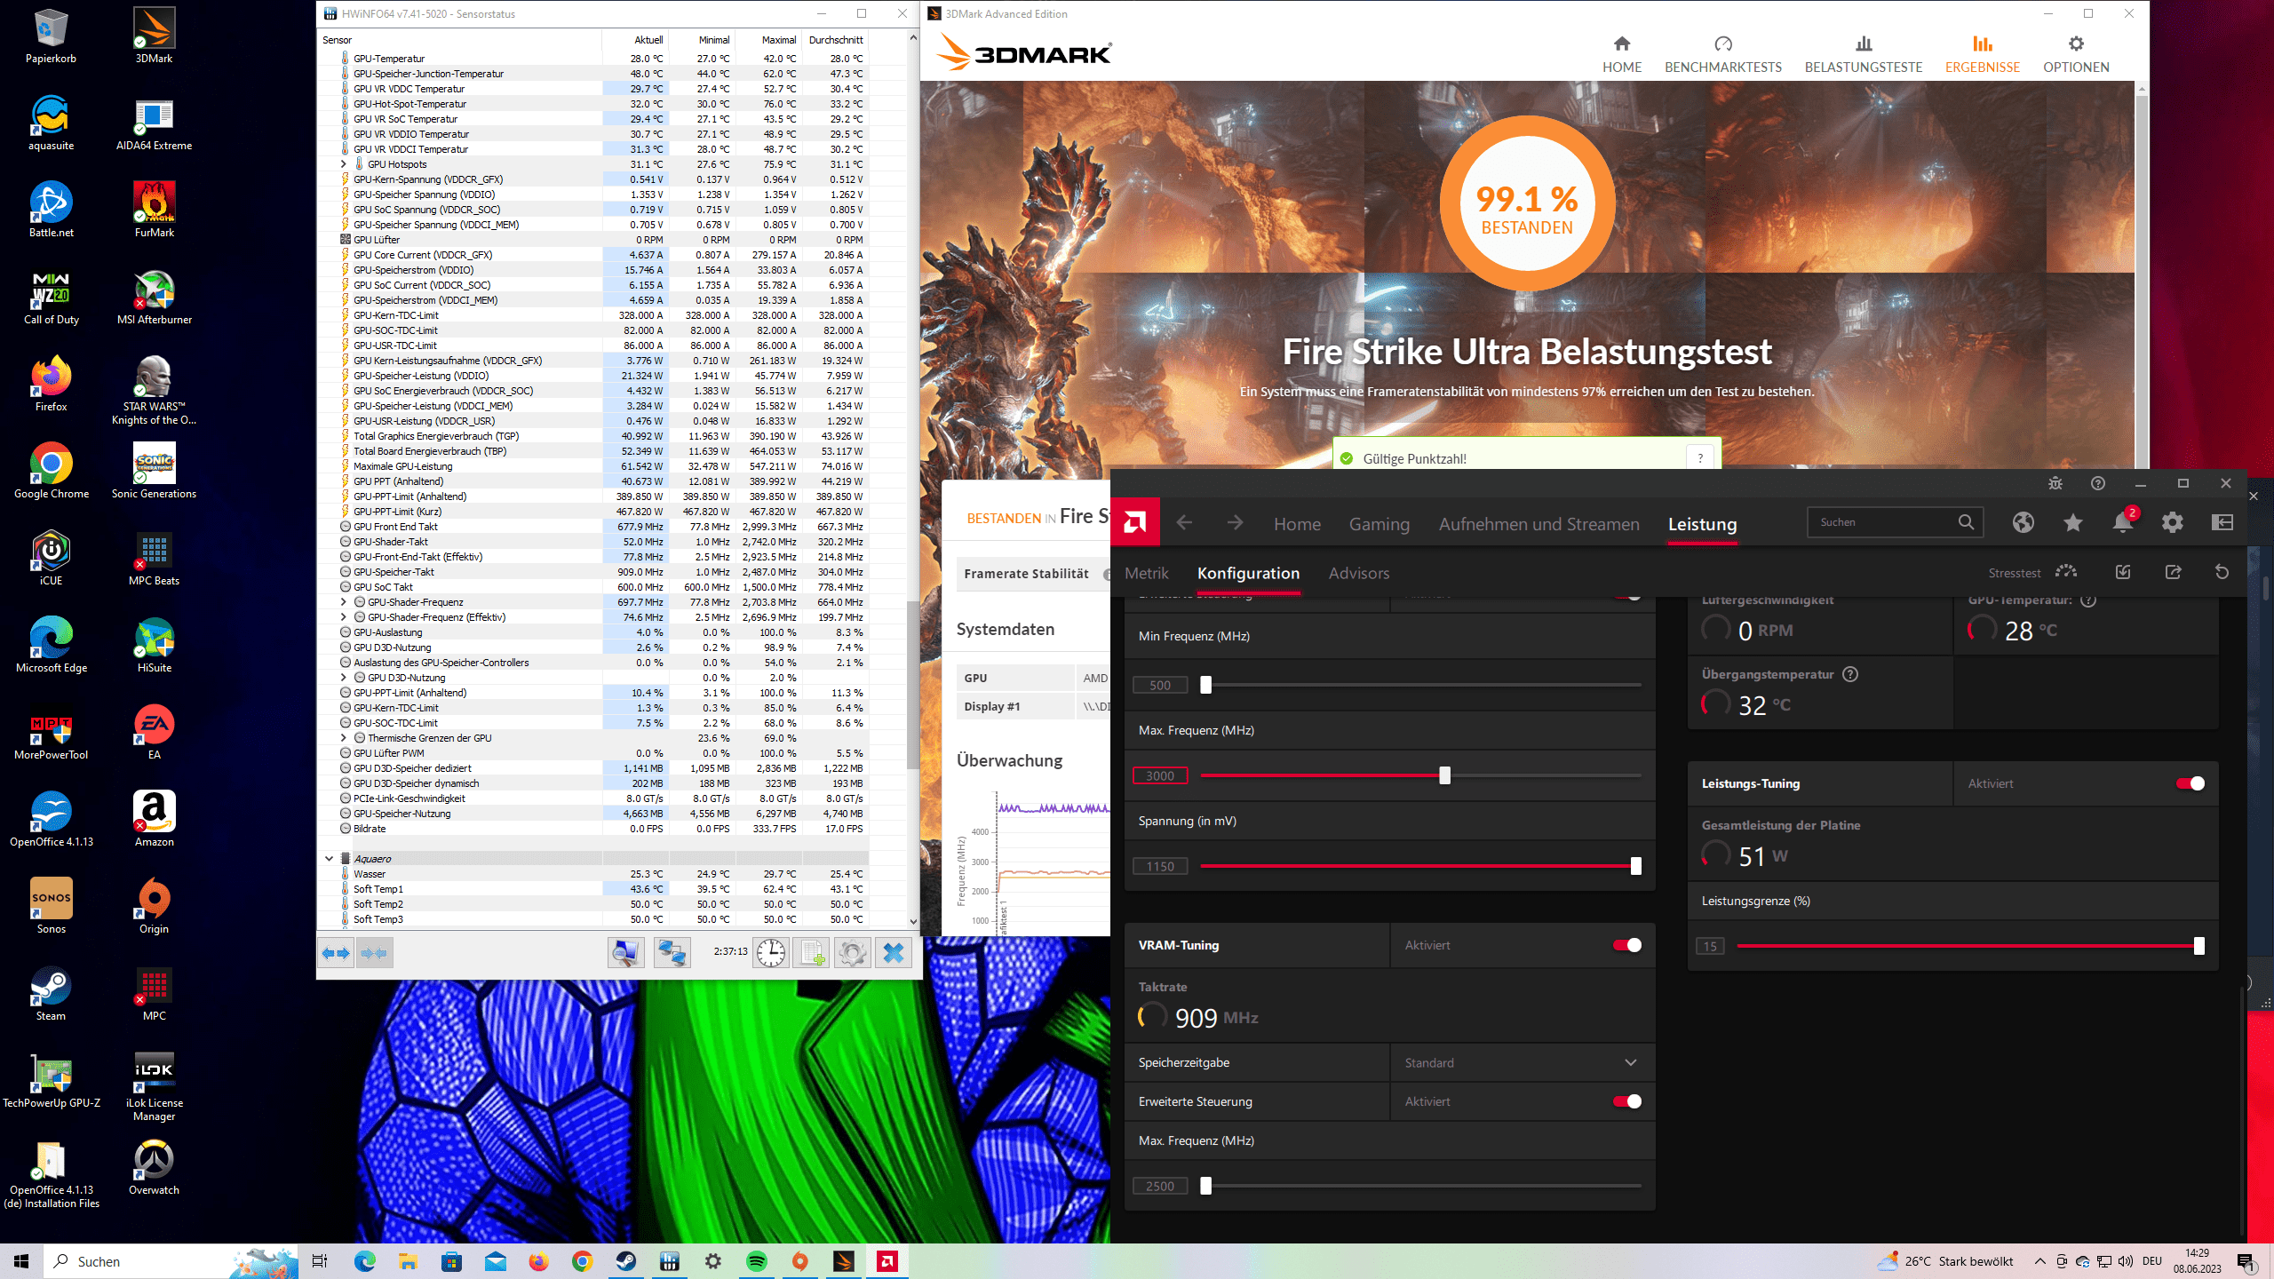
Task: Adjust Leistungsgrenze (%) slider handle
Action: point(2199,946)
